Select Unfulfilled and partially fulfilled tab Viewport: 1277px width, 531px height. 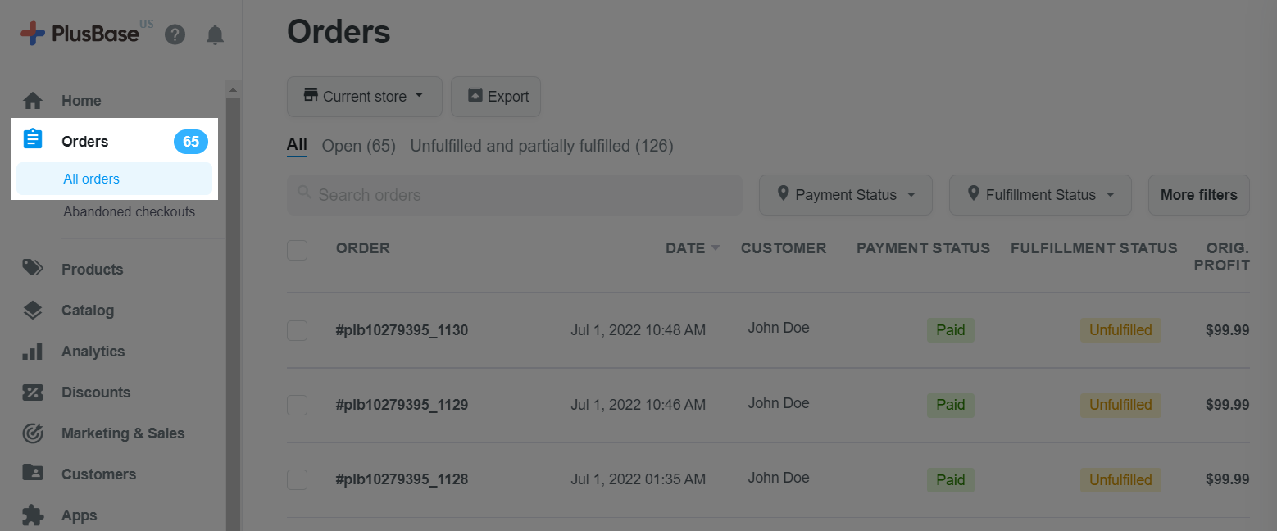point(542,146)
